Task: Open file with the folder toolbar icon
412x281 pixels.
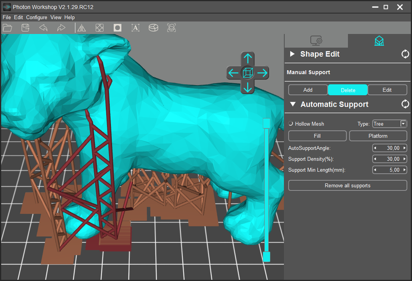Action: (7, 28)
